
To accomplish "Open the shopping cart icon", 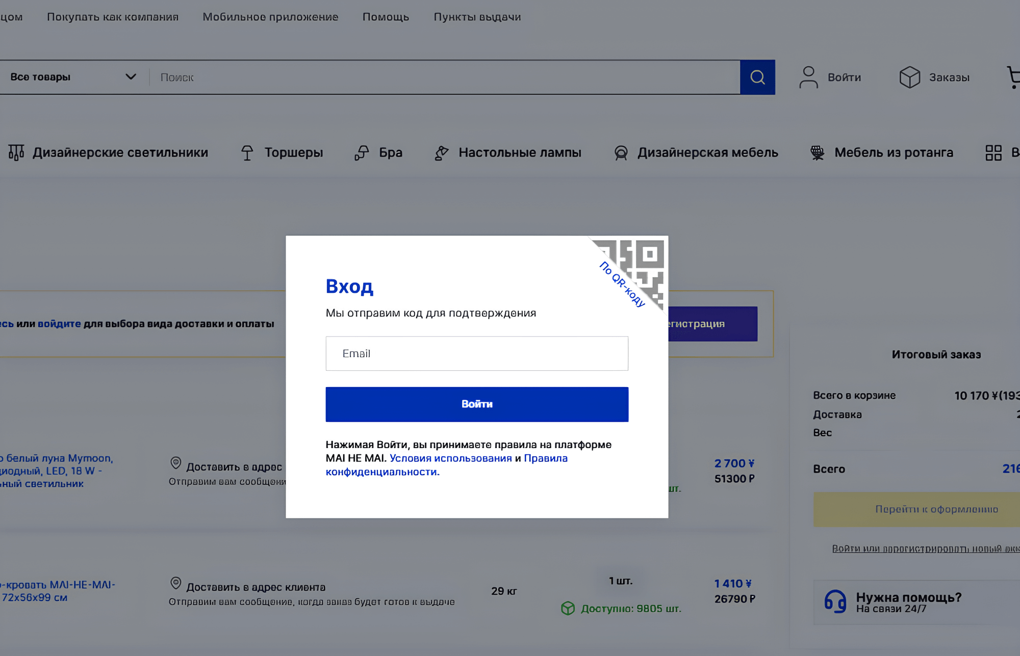I will click(x=1014, y=77).
